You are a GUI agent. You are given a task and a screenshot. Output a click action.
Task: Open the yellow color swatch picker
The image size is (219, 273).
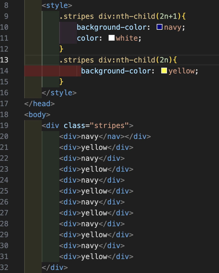coord(164,71)
